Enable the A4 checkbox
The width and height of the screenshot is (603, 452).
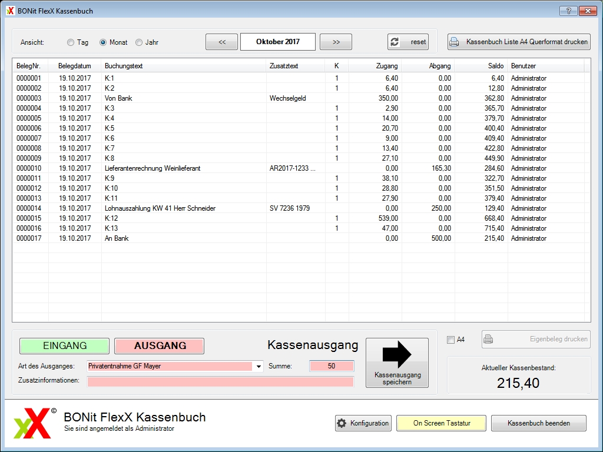pyautogui.click(x=450, y=340)
